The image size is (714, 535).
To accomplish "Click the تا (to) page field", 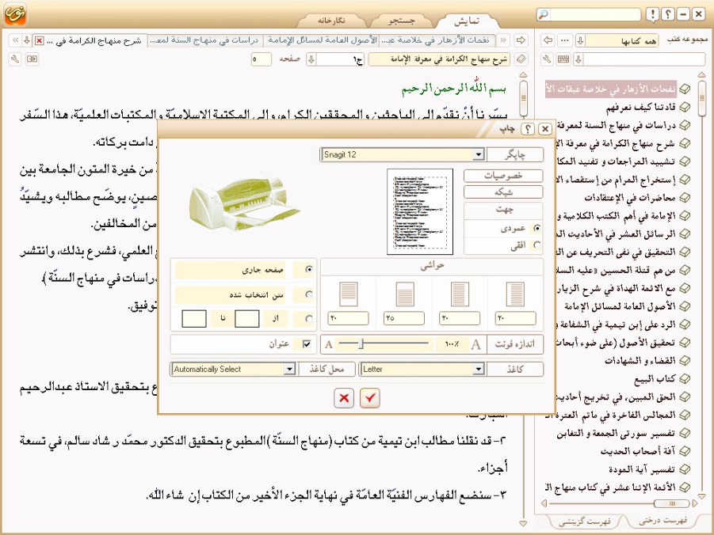I will click(194, 318).
